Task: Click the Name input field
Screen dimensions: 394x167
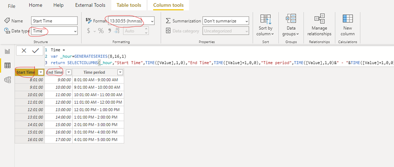Action: pos(54,21)
